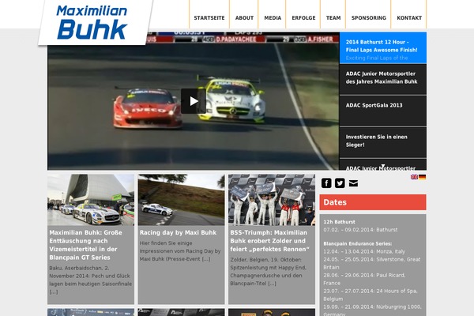Select ADAC Junior Motorsportler des Jahres playlist item
This screenshot has height=316, width=474.
coord(383,80)
